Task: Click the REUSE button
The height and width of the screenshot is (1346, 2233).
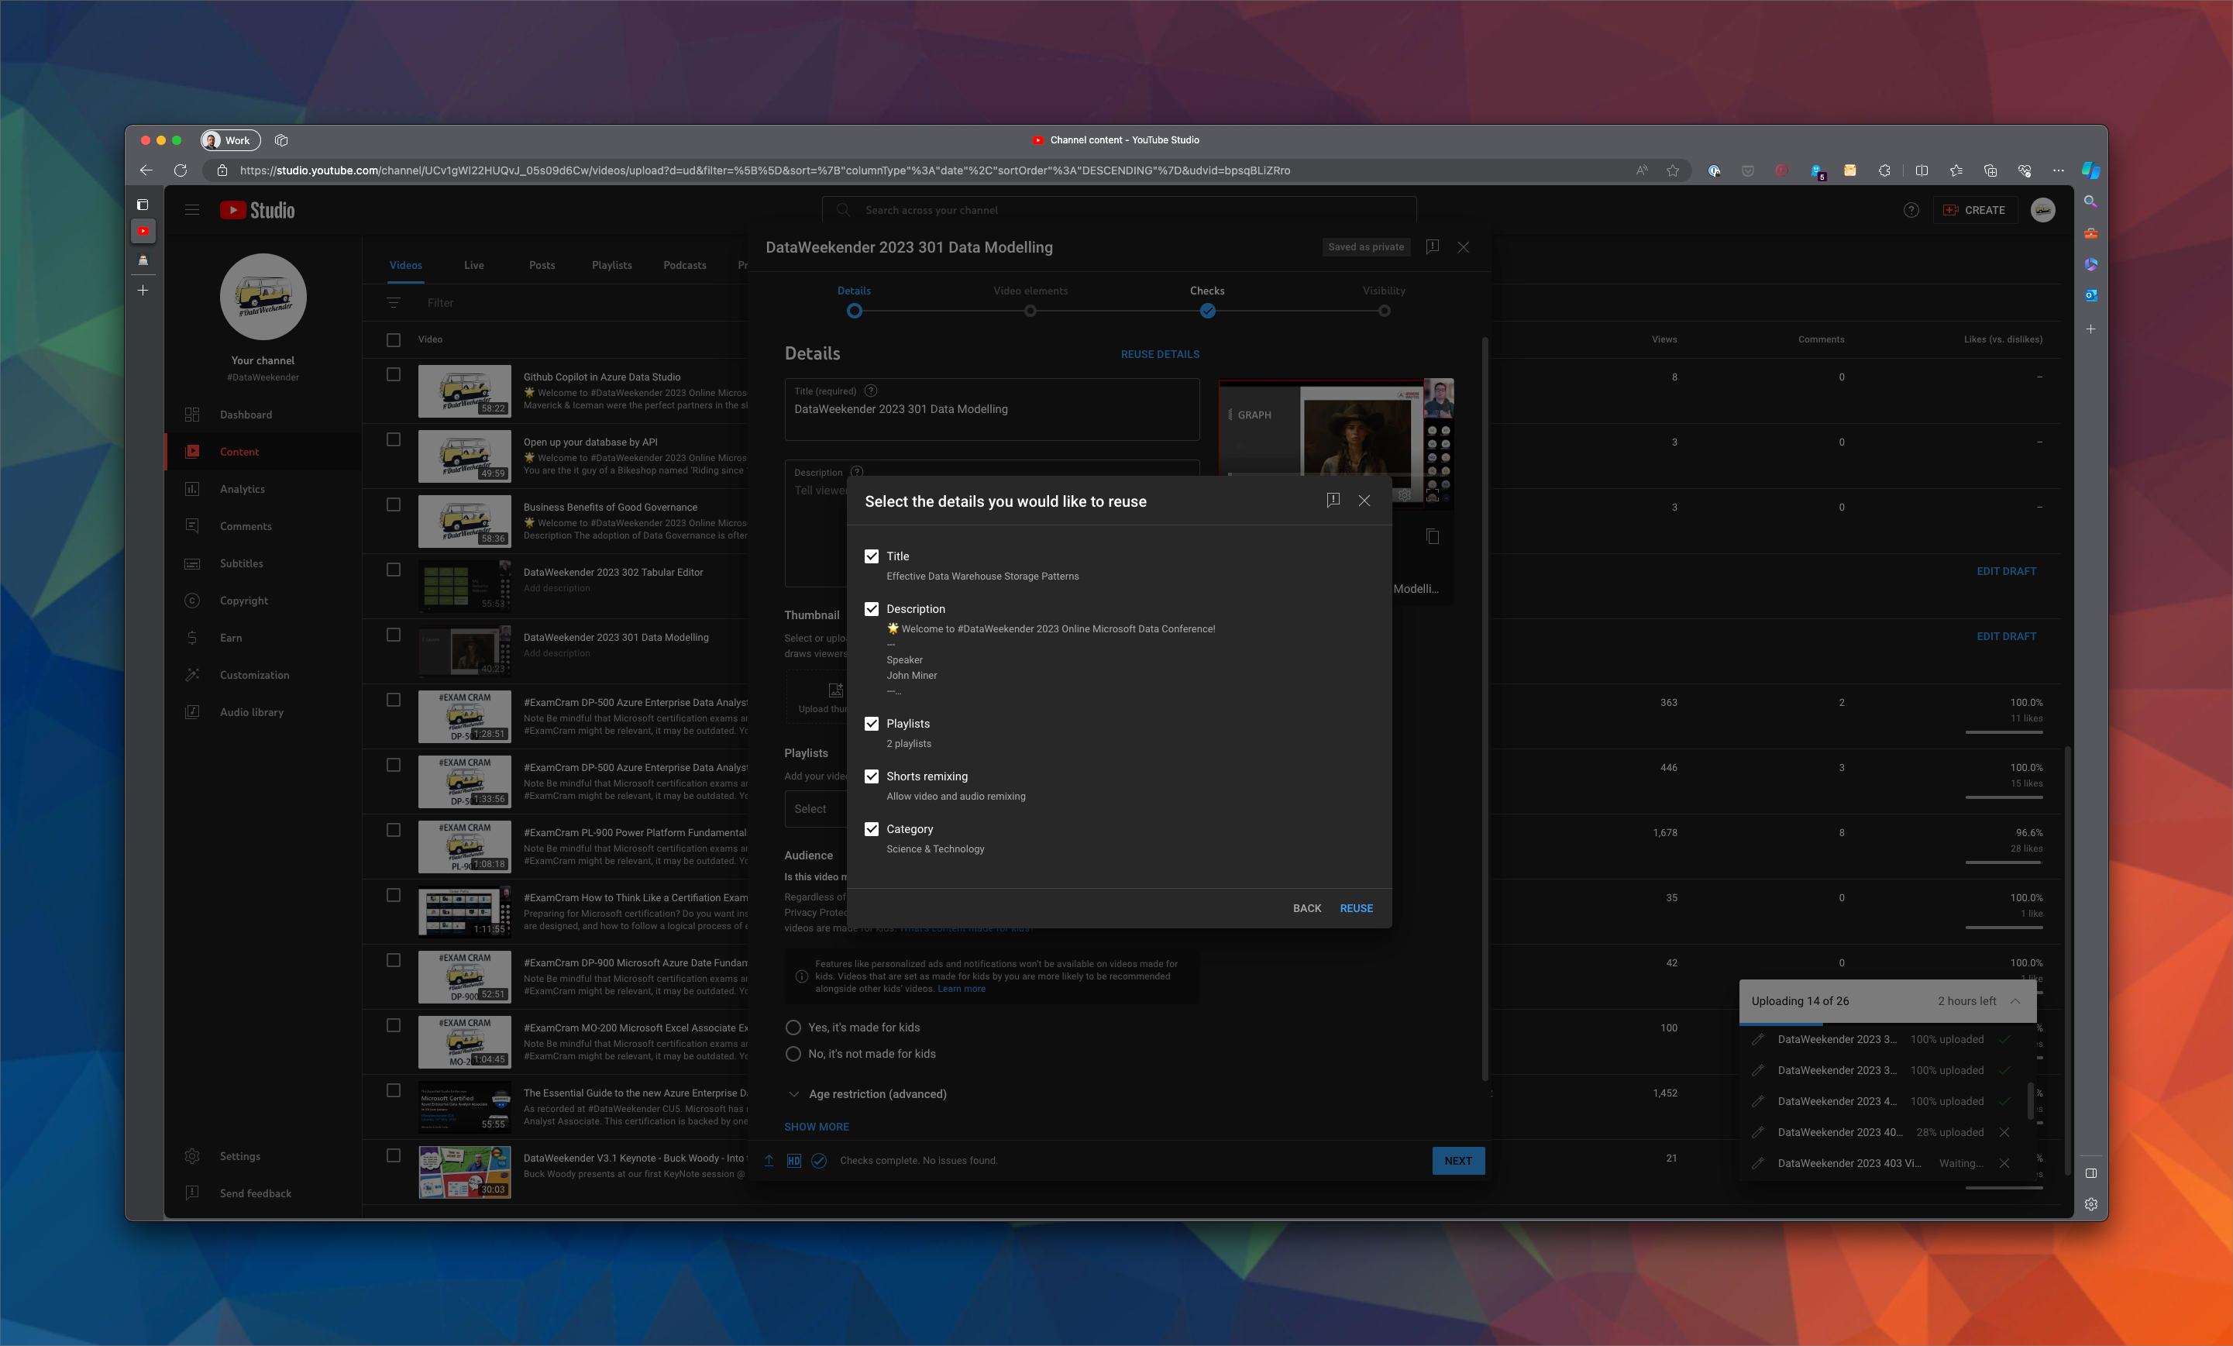Action: 1356,907
